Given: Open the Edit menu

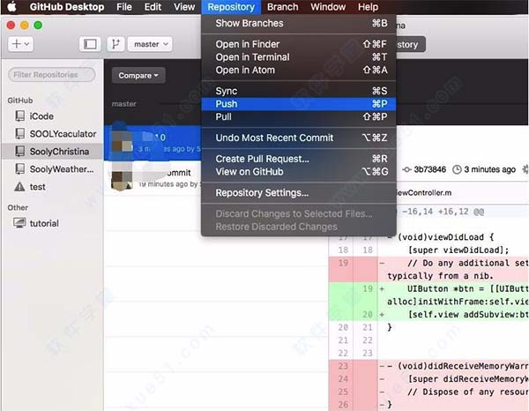Looking at the screenshot, I should pyautogui.click(x=153, y=7).
